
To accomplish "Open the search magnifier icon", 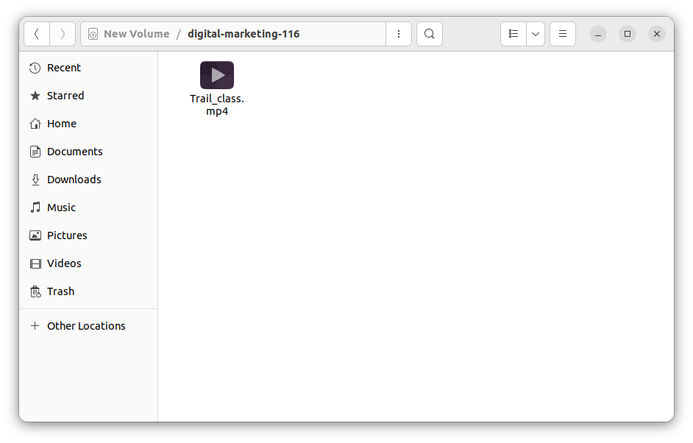I will (x=430, y=34).
